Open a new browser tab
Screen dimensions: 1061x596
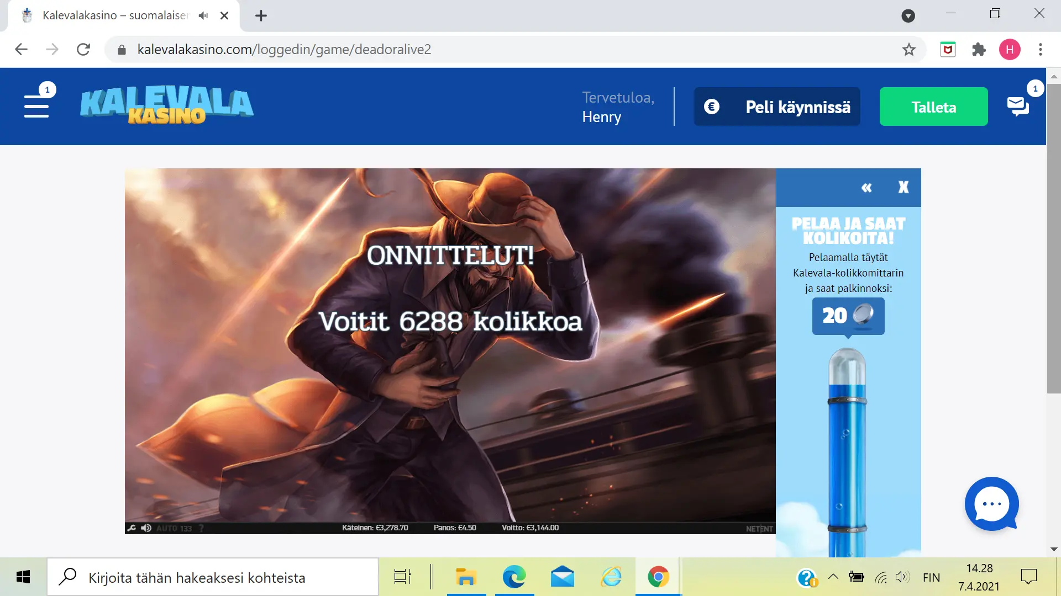coord(261,15)
